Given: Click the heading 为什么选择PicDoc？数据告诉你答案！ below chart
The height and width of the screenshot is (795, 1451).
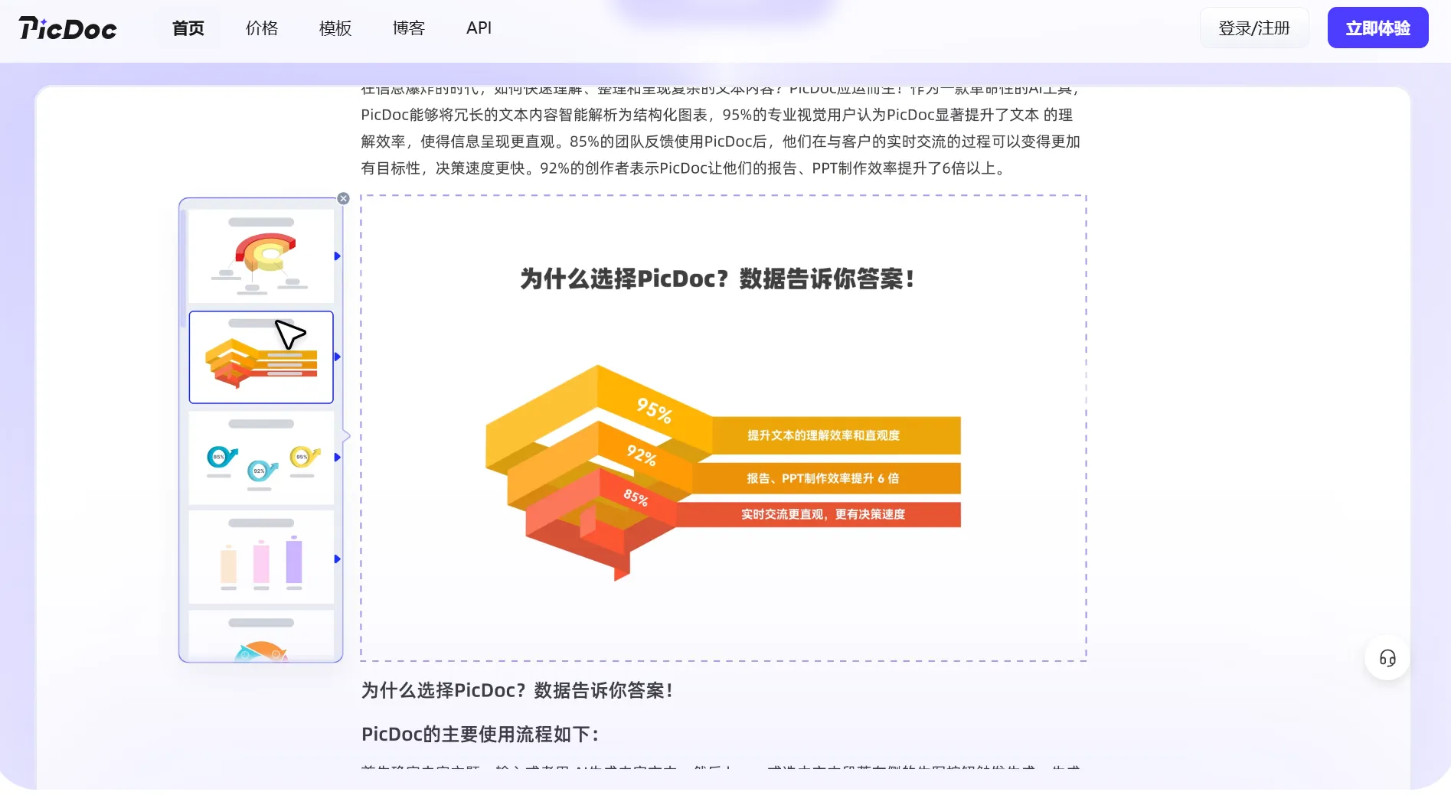Looking at the screenshot, I should tap(518, 691).
